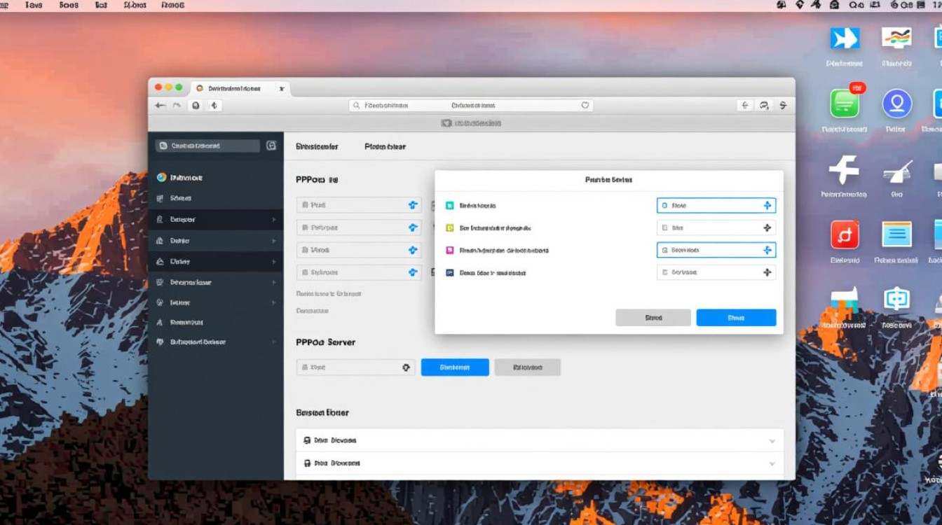The image size is (942, 525).
Task: Open the third item in the dark sidebar
Action: click(x=215, y=220)
